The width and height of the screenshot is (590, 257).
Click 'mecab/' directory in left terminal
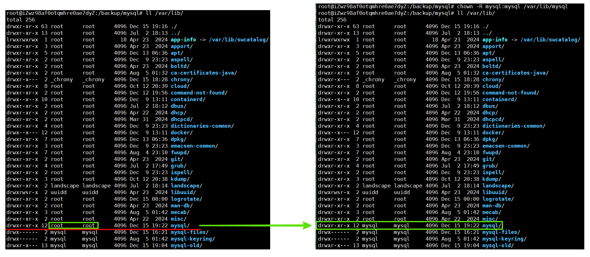coord(180,212)
